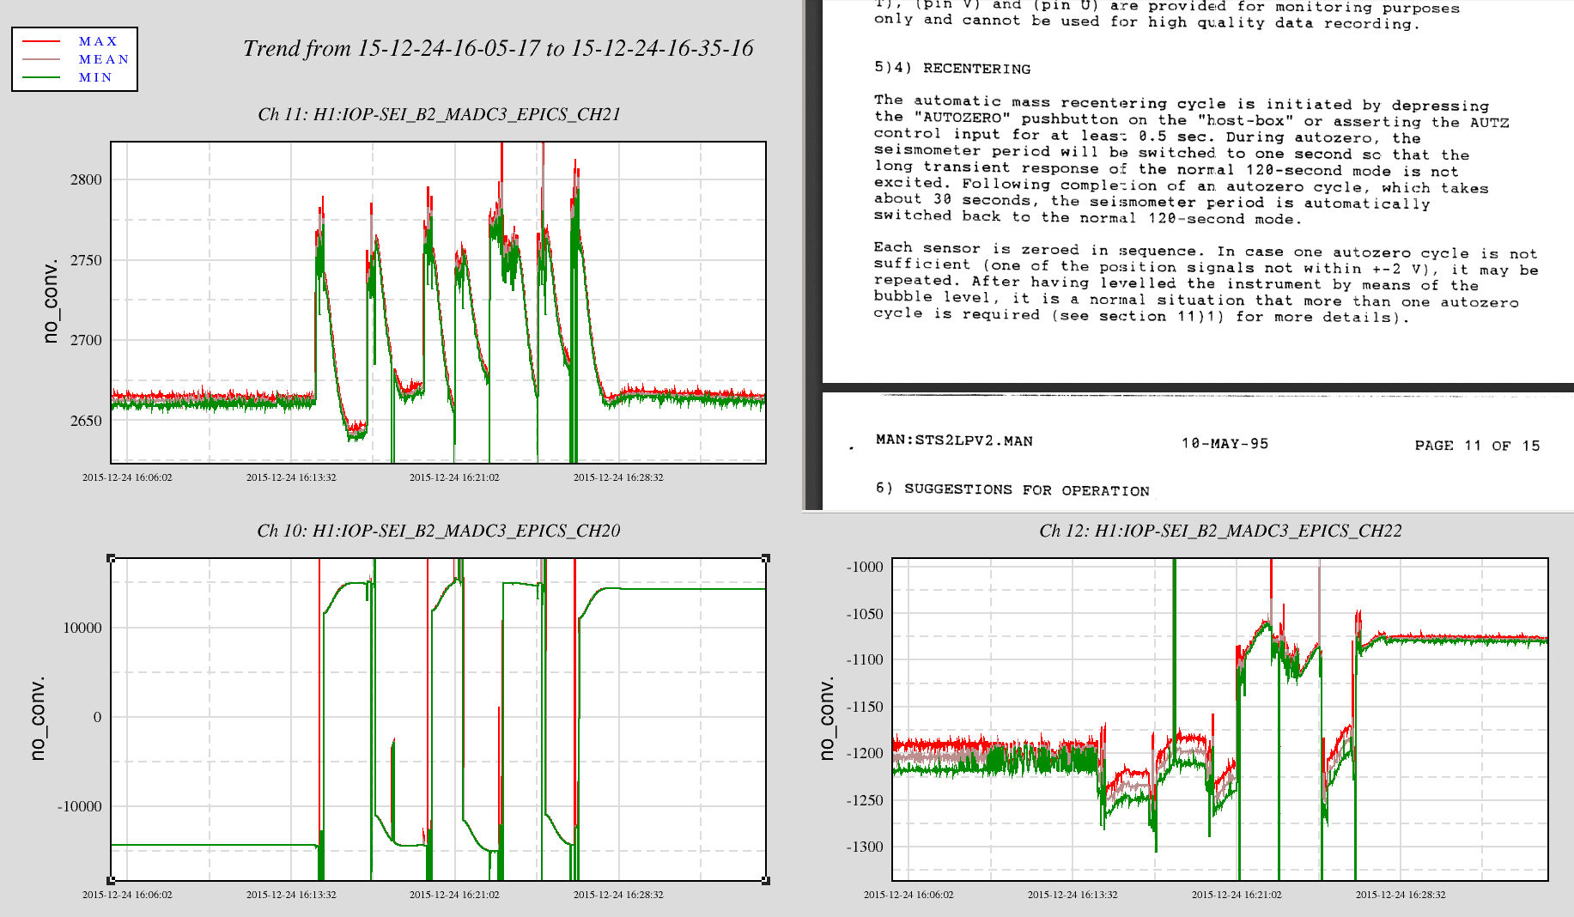Click '6) SUGGESTIONS FOR OPERATION' heading
Viewport: 1574px width, 917px height.
(1012, 489)
